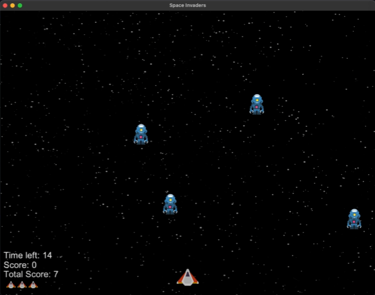Click the yellow eye of the topmost alien
This screenshot has width=375, height=295.
coord(257,99)
